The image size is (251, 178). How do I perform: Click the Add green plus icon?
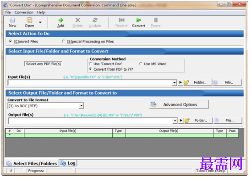[x=60, y=20]
